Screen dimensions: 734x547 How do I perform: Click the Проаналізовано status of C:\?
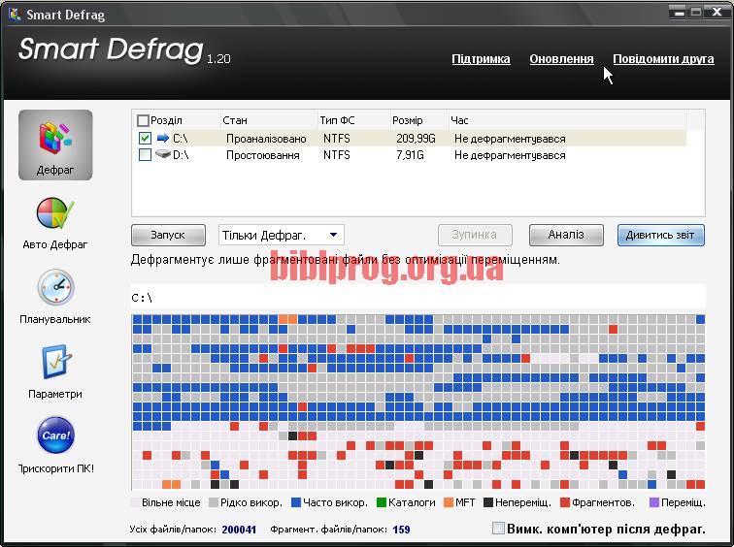click(266, 139)
